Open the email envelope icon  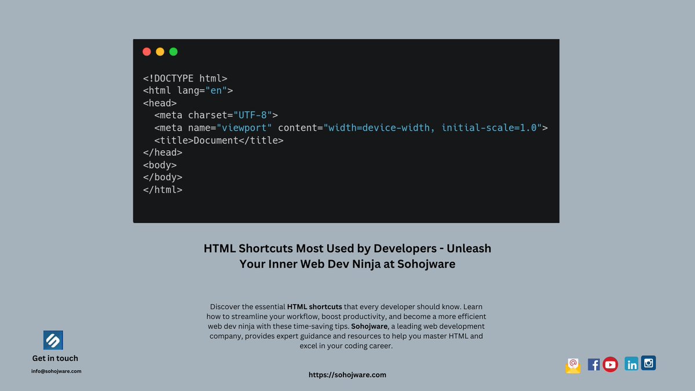click(573, 366)
